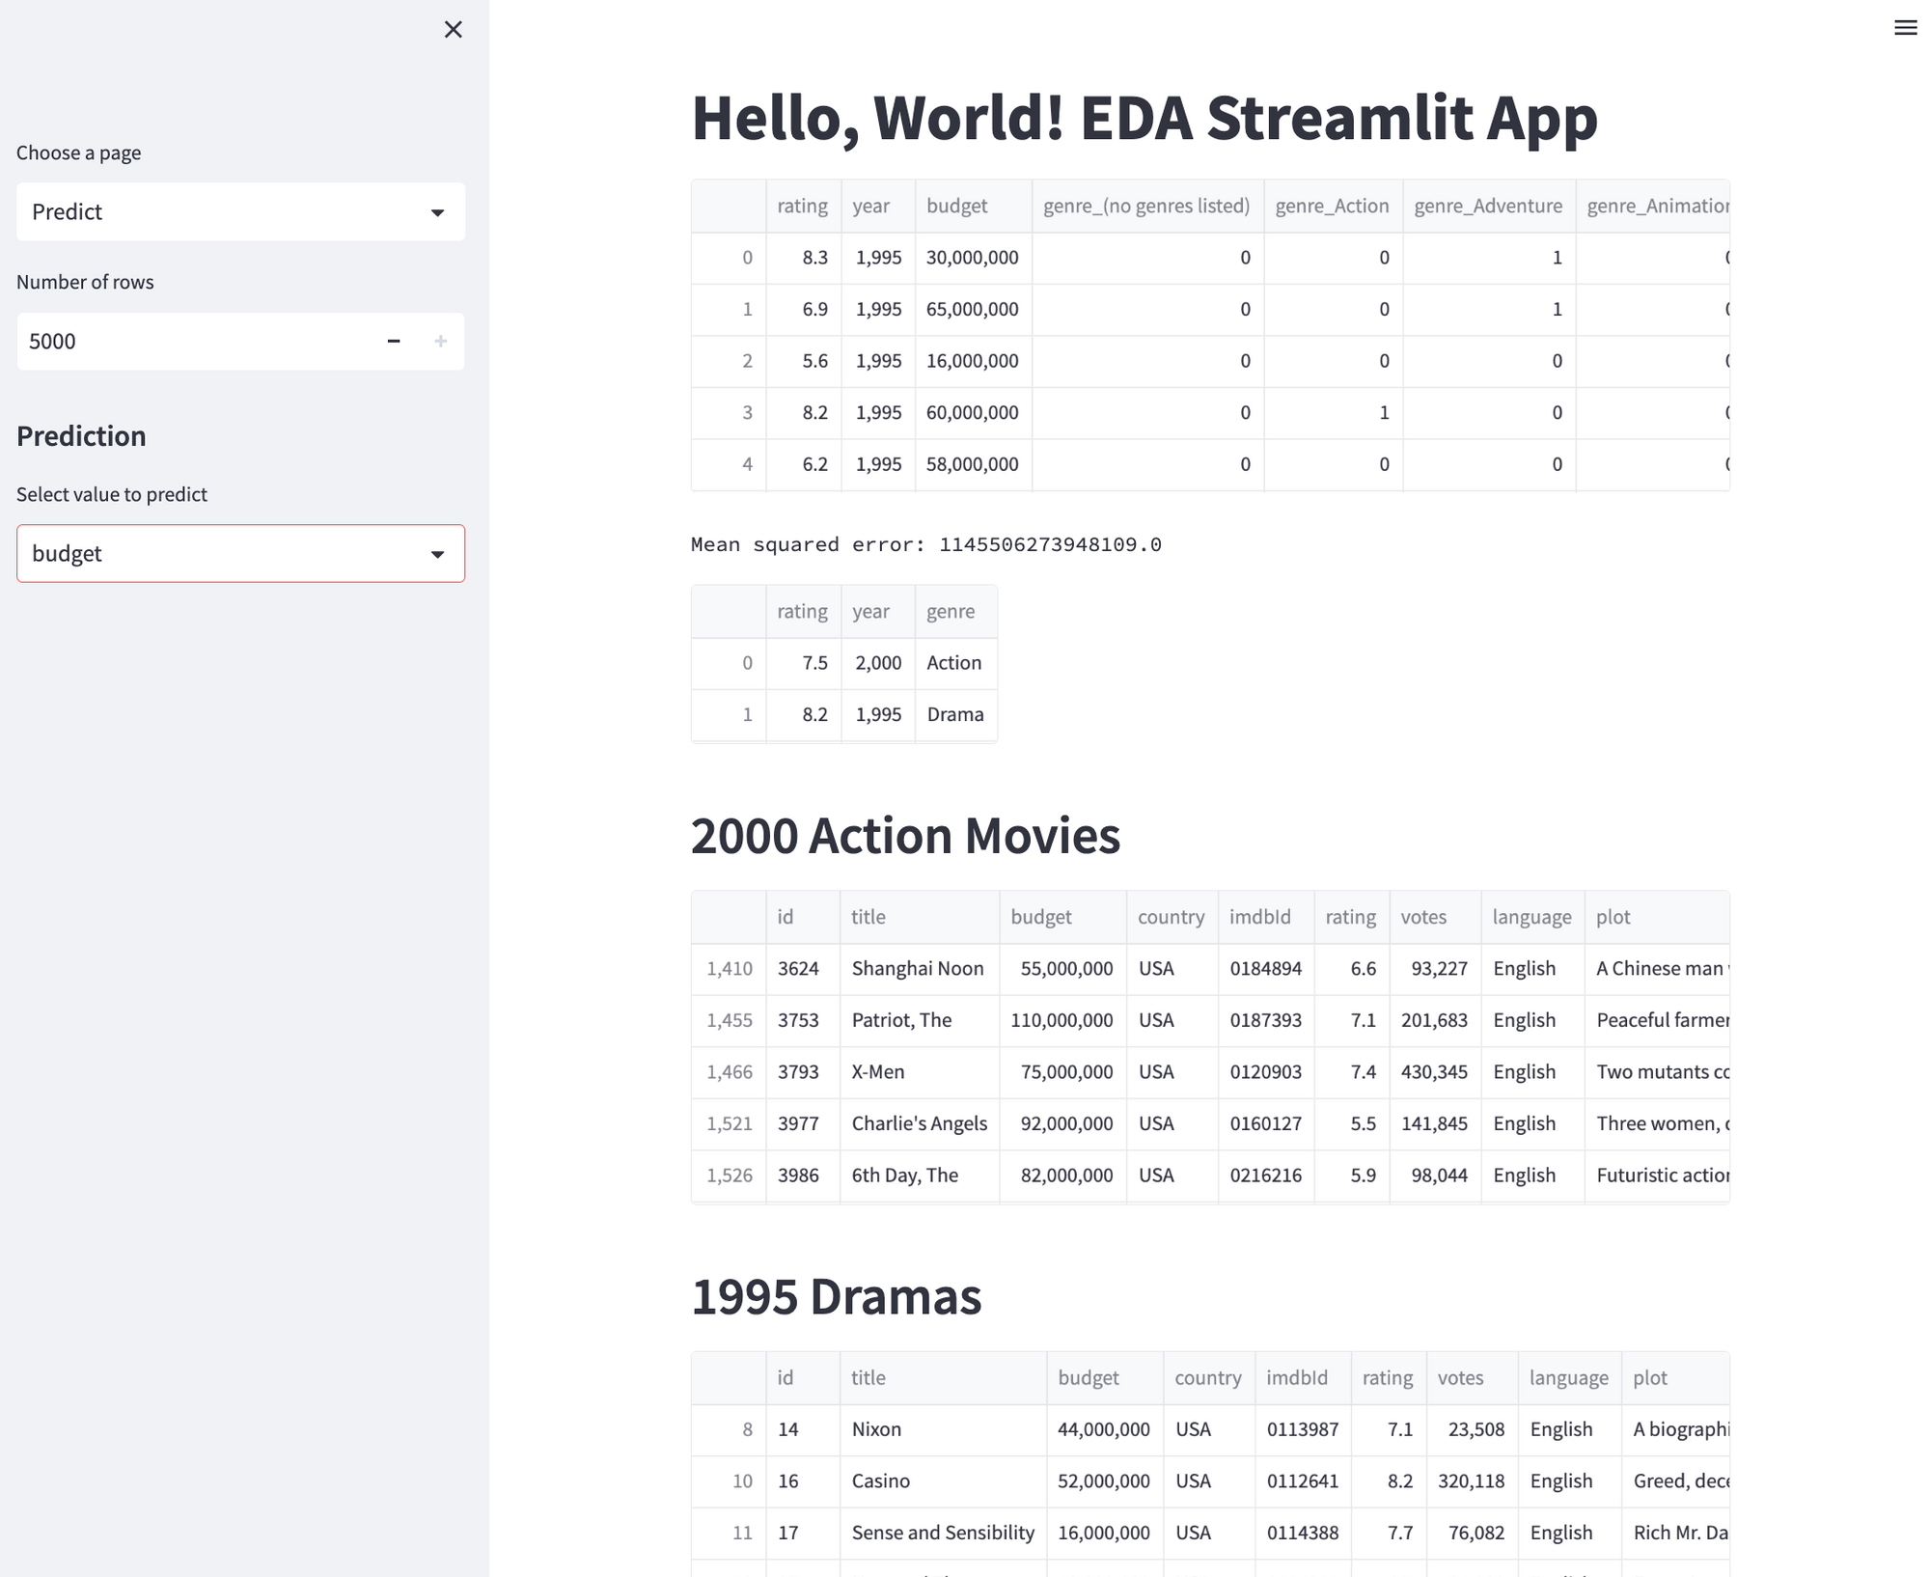Click minus stepper for Number of rows

click(394, 341)
